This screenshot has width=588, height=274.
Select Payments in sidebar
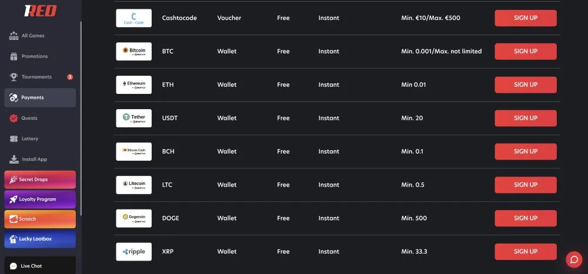coord(40,98)
